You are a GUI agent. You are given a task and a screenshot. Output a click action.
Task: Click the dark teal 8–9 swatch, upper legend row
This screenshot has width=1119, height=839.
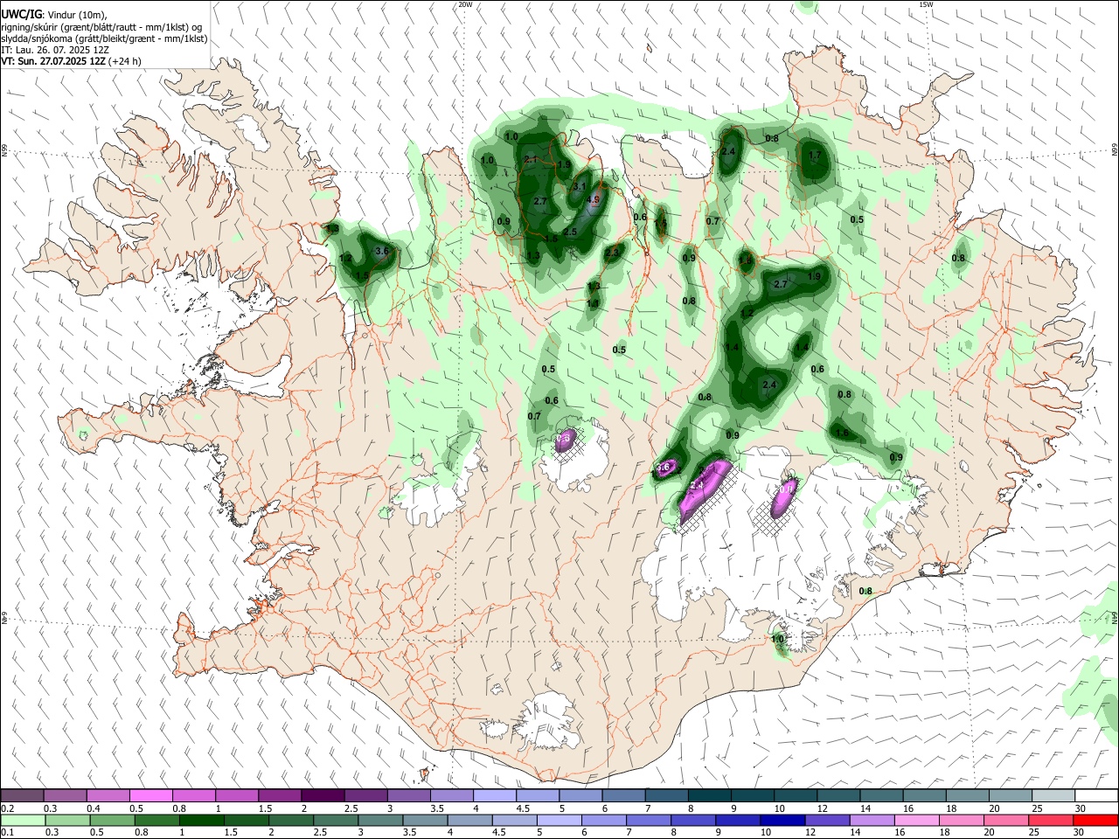[709, 795]
